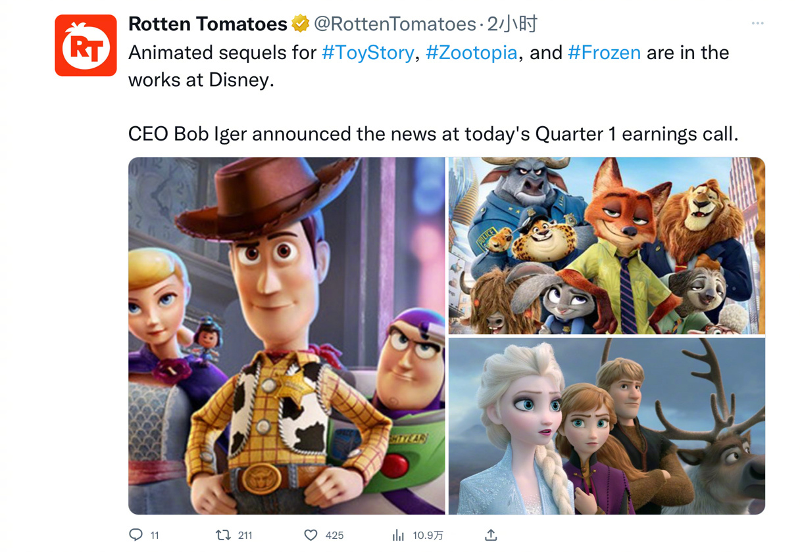The image size is (800, 552).
Task: Click the gold verified badge
Action: (300, 24)
